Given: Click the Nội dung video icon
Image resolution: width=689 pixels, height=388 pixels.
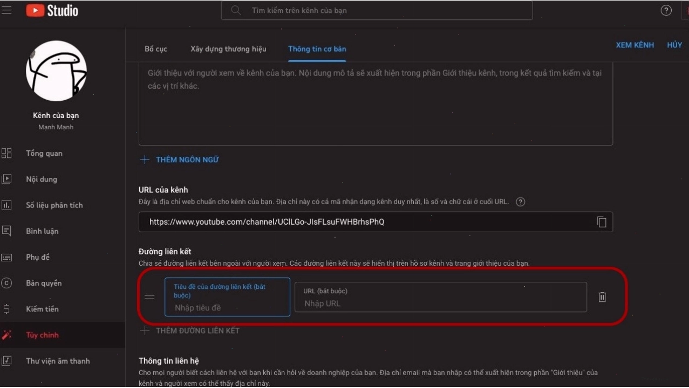Looking at the screenshot, I should pyautogui.click(x=6, y=179).
